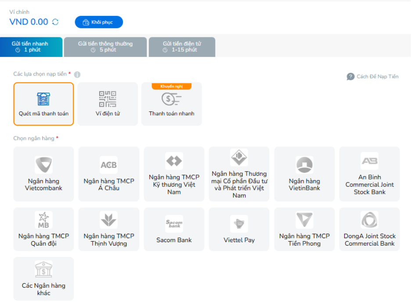Viewport: 411px width, 307px height.
Task: Click the question mark icon for Cách Để Nạp Tiền
Action: (x=350, y=77)
